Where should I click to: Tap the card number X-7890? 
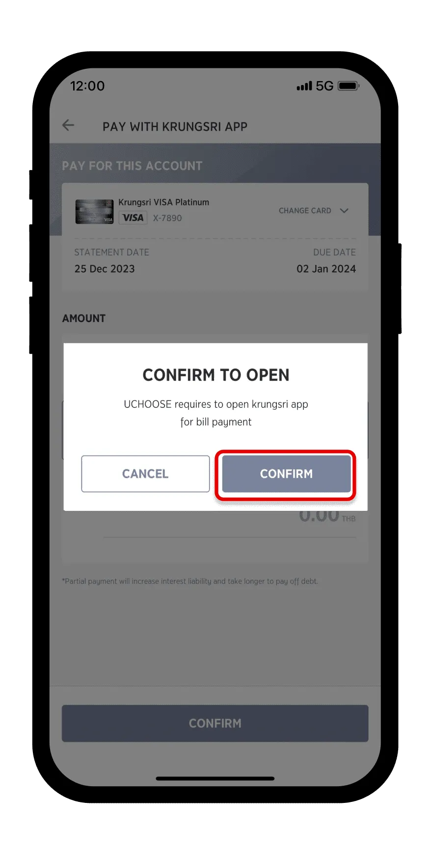point(167,218)
